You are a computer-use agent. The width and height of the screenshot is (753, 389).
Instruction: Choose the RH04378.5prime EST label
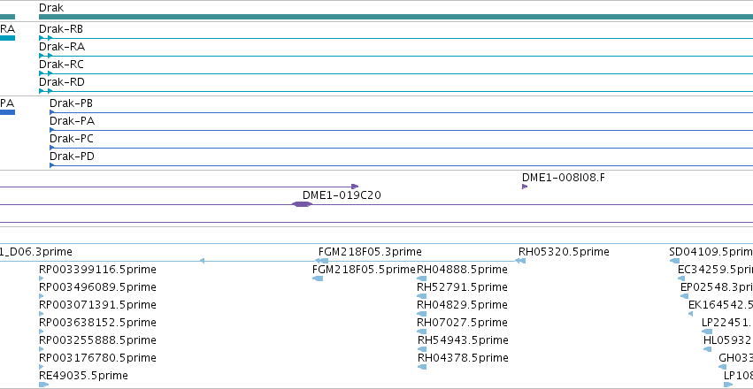click(463, 358)
